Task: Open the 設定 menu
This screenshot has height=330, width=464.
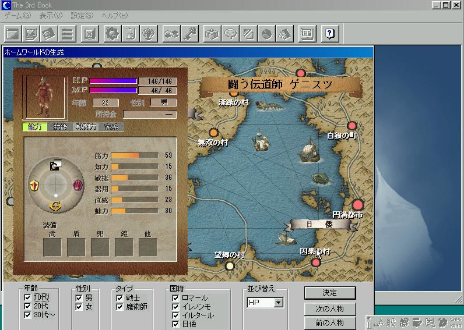Action: tap(82, 16)
